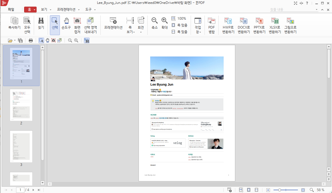Click zoom out magnifier in quick toolbar

pos(70,40)
